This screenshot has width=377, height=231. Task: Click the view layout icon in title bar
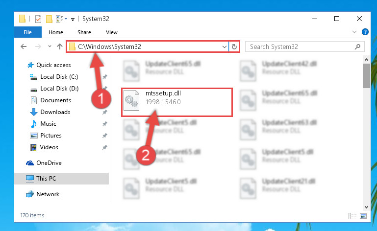click(x=60, y=19)
